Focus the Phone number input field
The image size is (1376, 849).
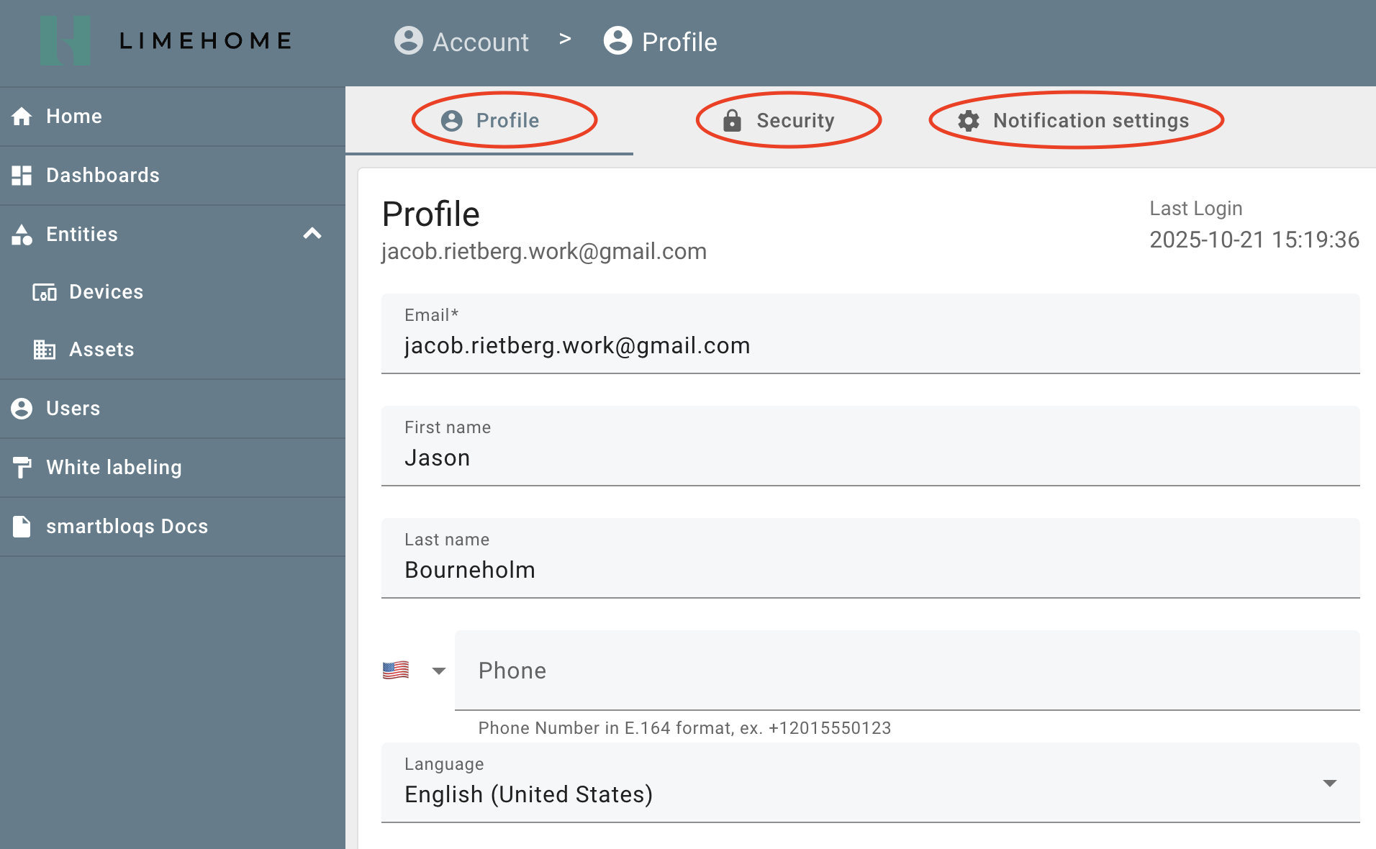[907, 671]
